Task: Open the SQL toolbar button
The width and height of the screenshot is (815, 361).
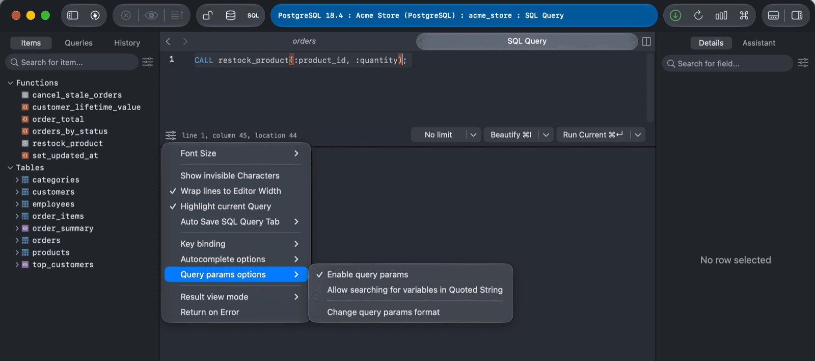Action: [253, 15]
